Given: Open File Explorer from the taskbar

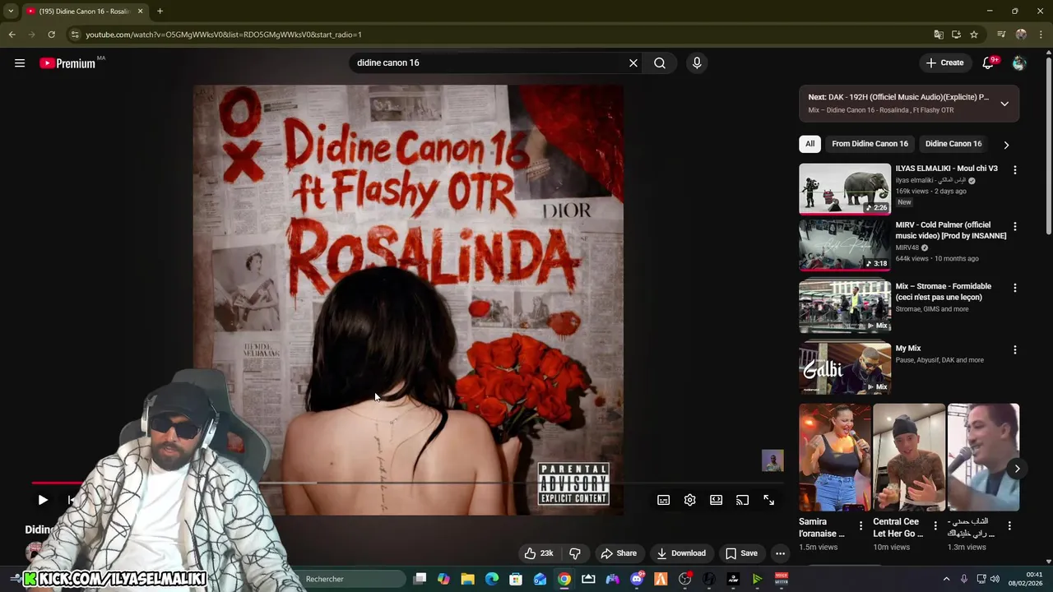Looking at the screenshot, I should click(x=467, y=579).
